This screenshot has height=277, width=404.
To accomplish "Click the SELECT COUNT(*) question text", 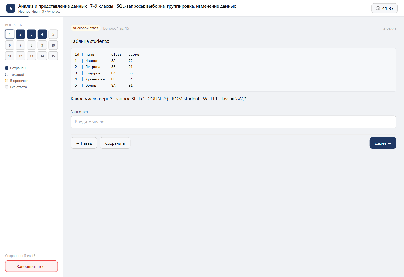I will (158, 99).
